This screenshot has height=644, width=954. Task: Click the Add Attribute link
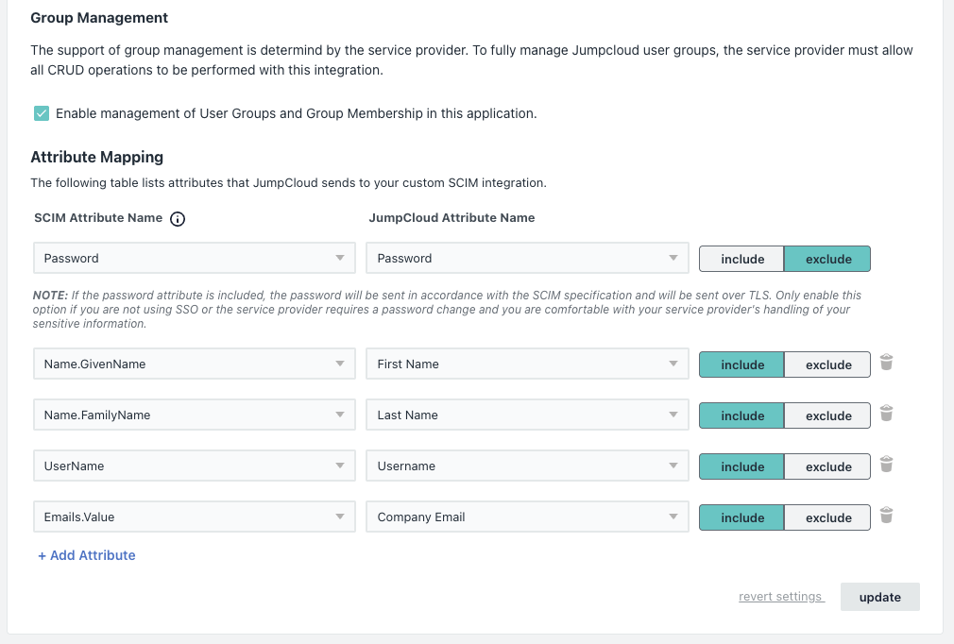click(x=87, y=555)
